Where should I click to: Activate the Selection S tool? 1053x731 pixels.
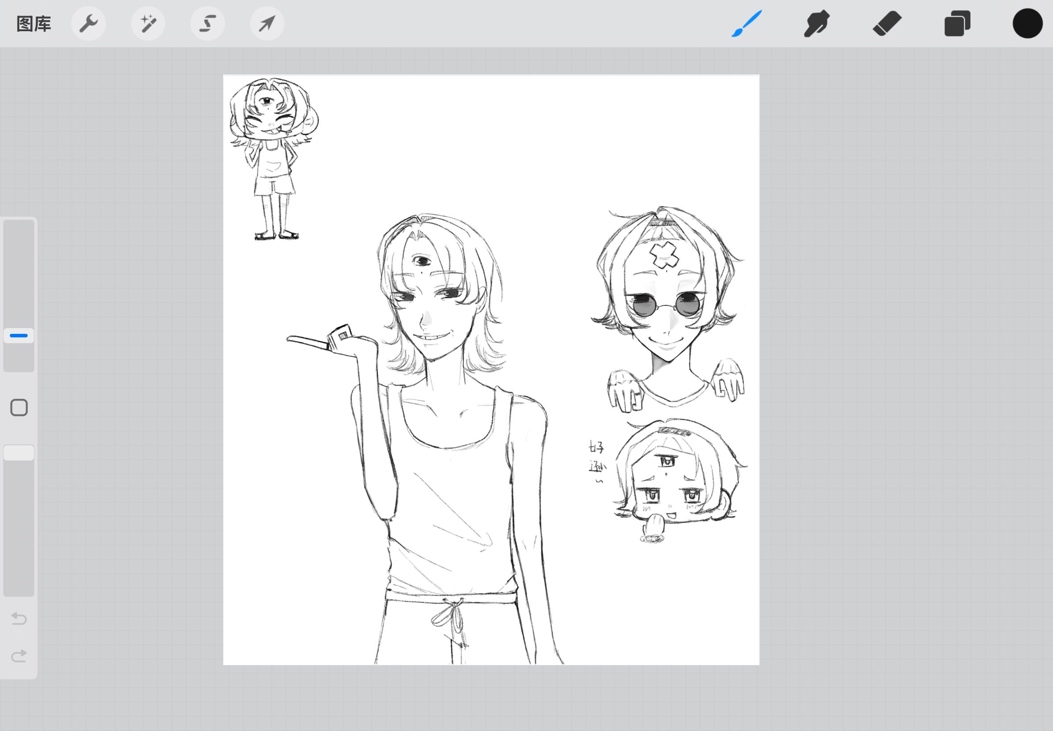(207, 24)
